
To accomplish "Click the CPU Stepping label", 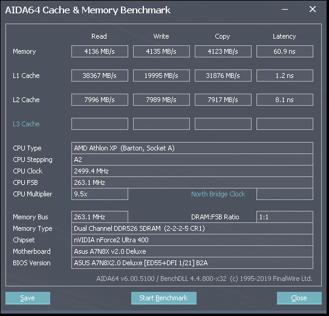I will [33, 160].
